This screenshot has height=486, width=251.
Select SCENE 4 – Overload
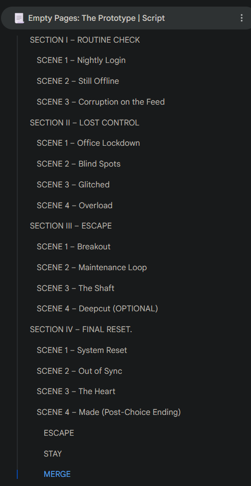75,206
